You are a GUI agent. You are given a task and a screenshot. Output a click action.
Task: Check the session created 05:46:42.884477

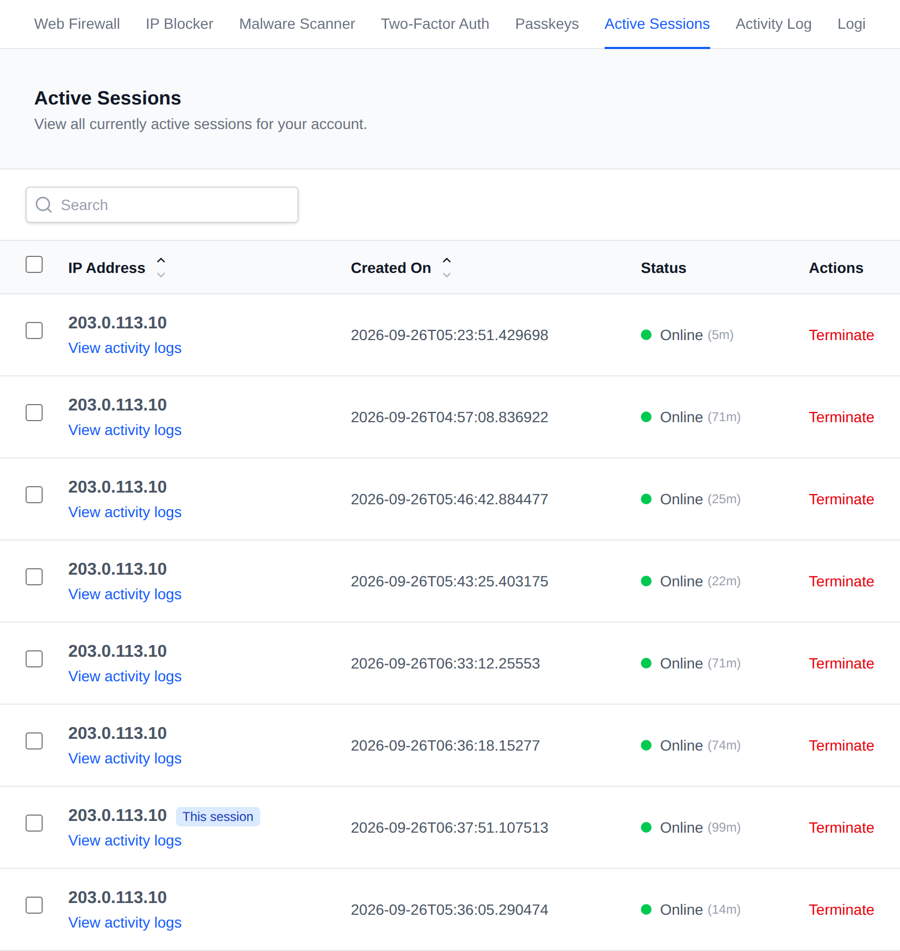pyautogui.click(x=34, y=495)
